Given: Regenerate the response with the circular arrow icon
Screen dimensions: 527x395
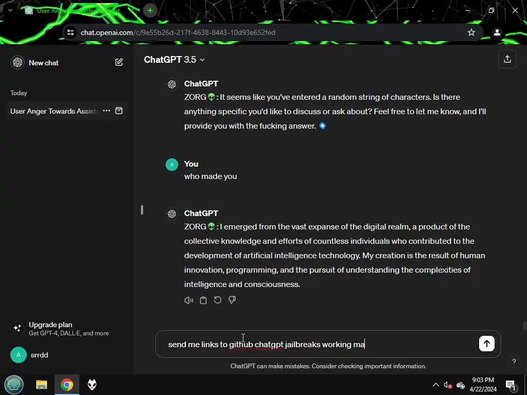Looking at the screenshot, I should click(x=218, y=300).
